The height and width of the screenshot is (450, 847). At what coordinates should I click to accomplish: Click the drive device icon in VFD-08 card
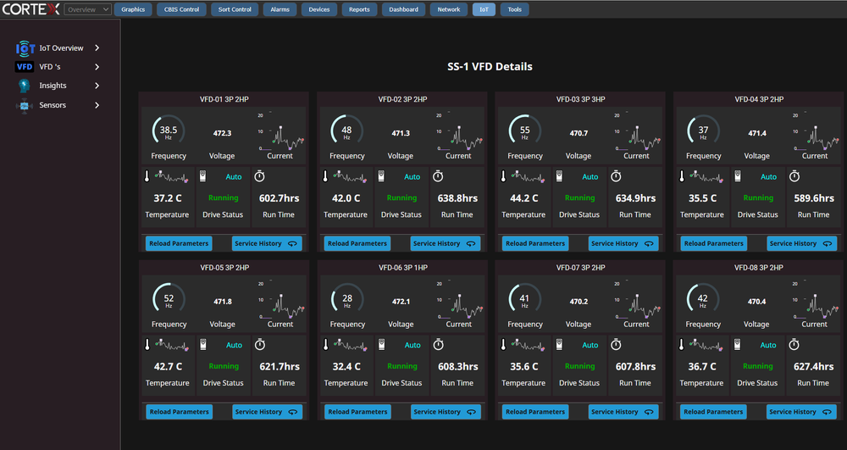pos(738,344)
